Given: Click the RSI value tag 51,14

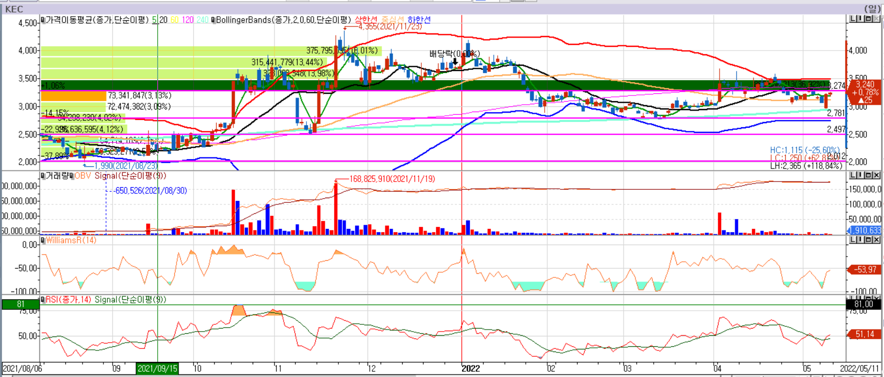Looking at the screenshot, I should (x=865, y=334).
